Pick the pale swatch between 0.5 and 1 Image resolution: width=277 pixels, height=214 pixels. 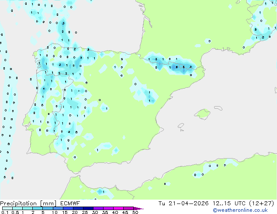click(19, 208)
